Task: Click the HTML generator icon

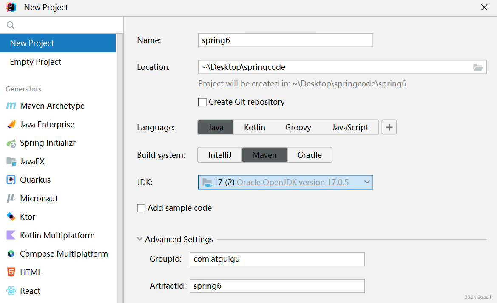Action: 11,272
